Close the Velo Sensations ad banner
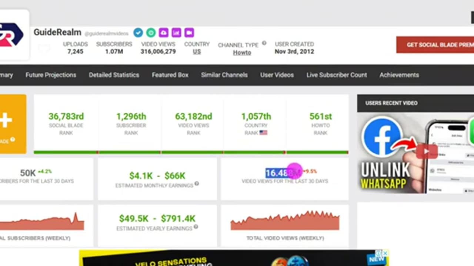 pos(385,253)
